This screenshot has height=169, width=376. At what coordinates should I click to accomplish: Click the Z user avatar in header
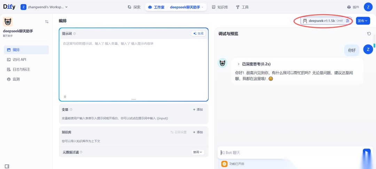(368, 7)
